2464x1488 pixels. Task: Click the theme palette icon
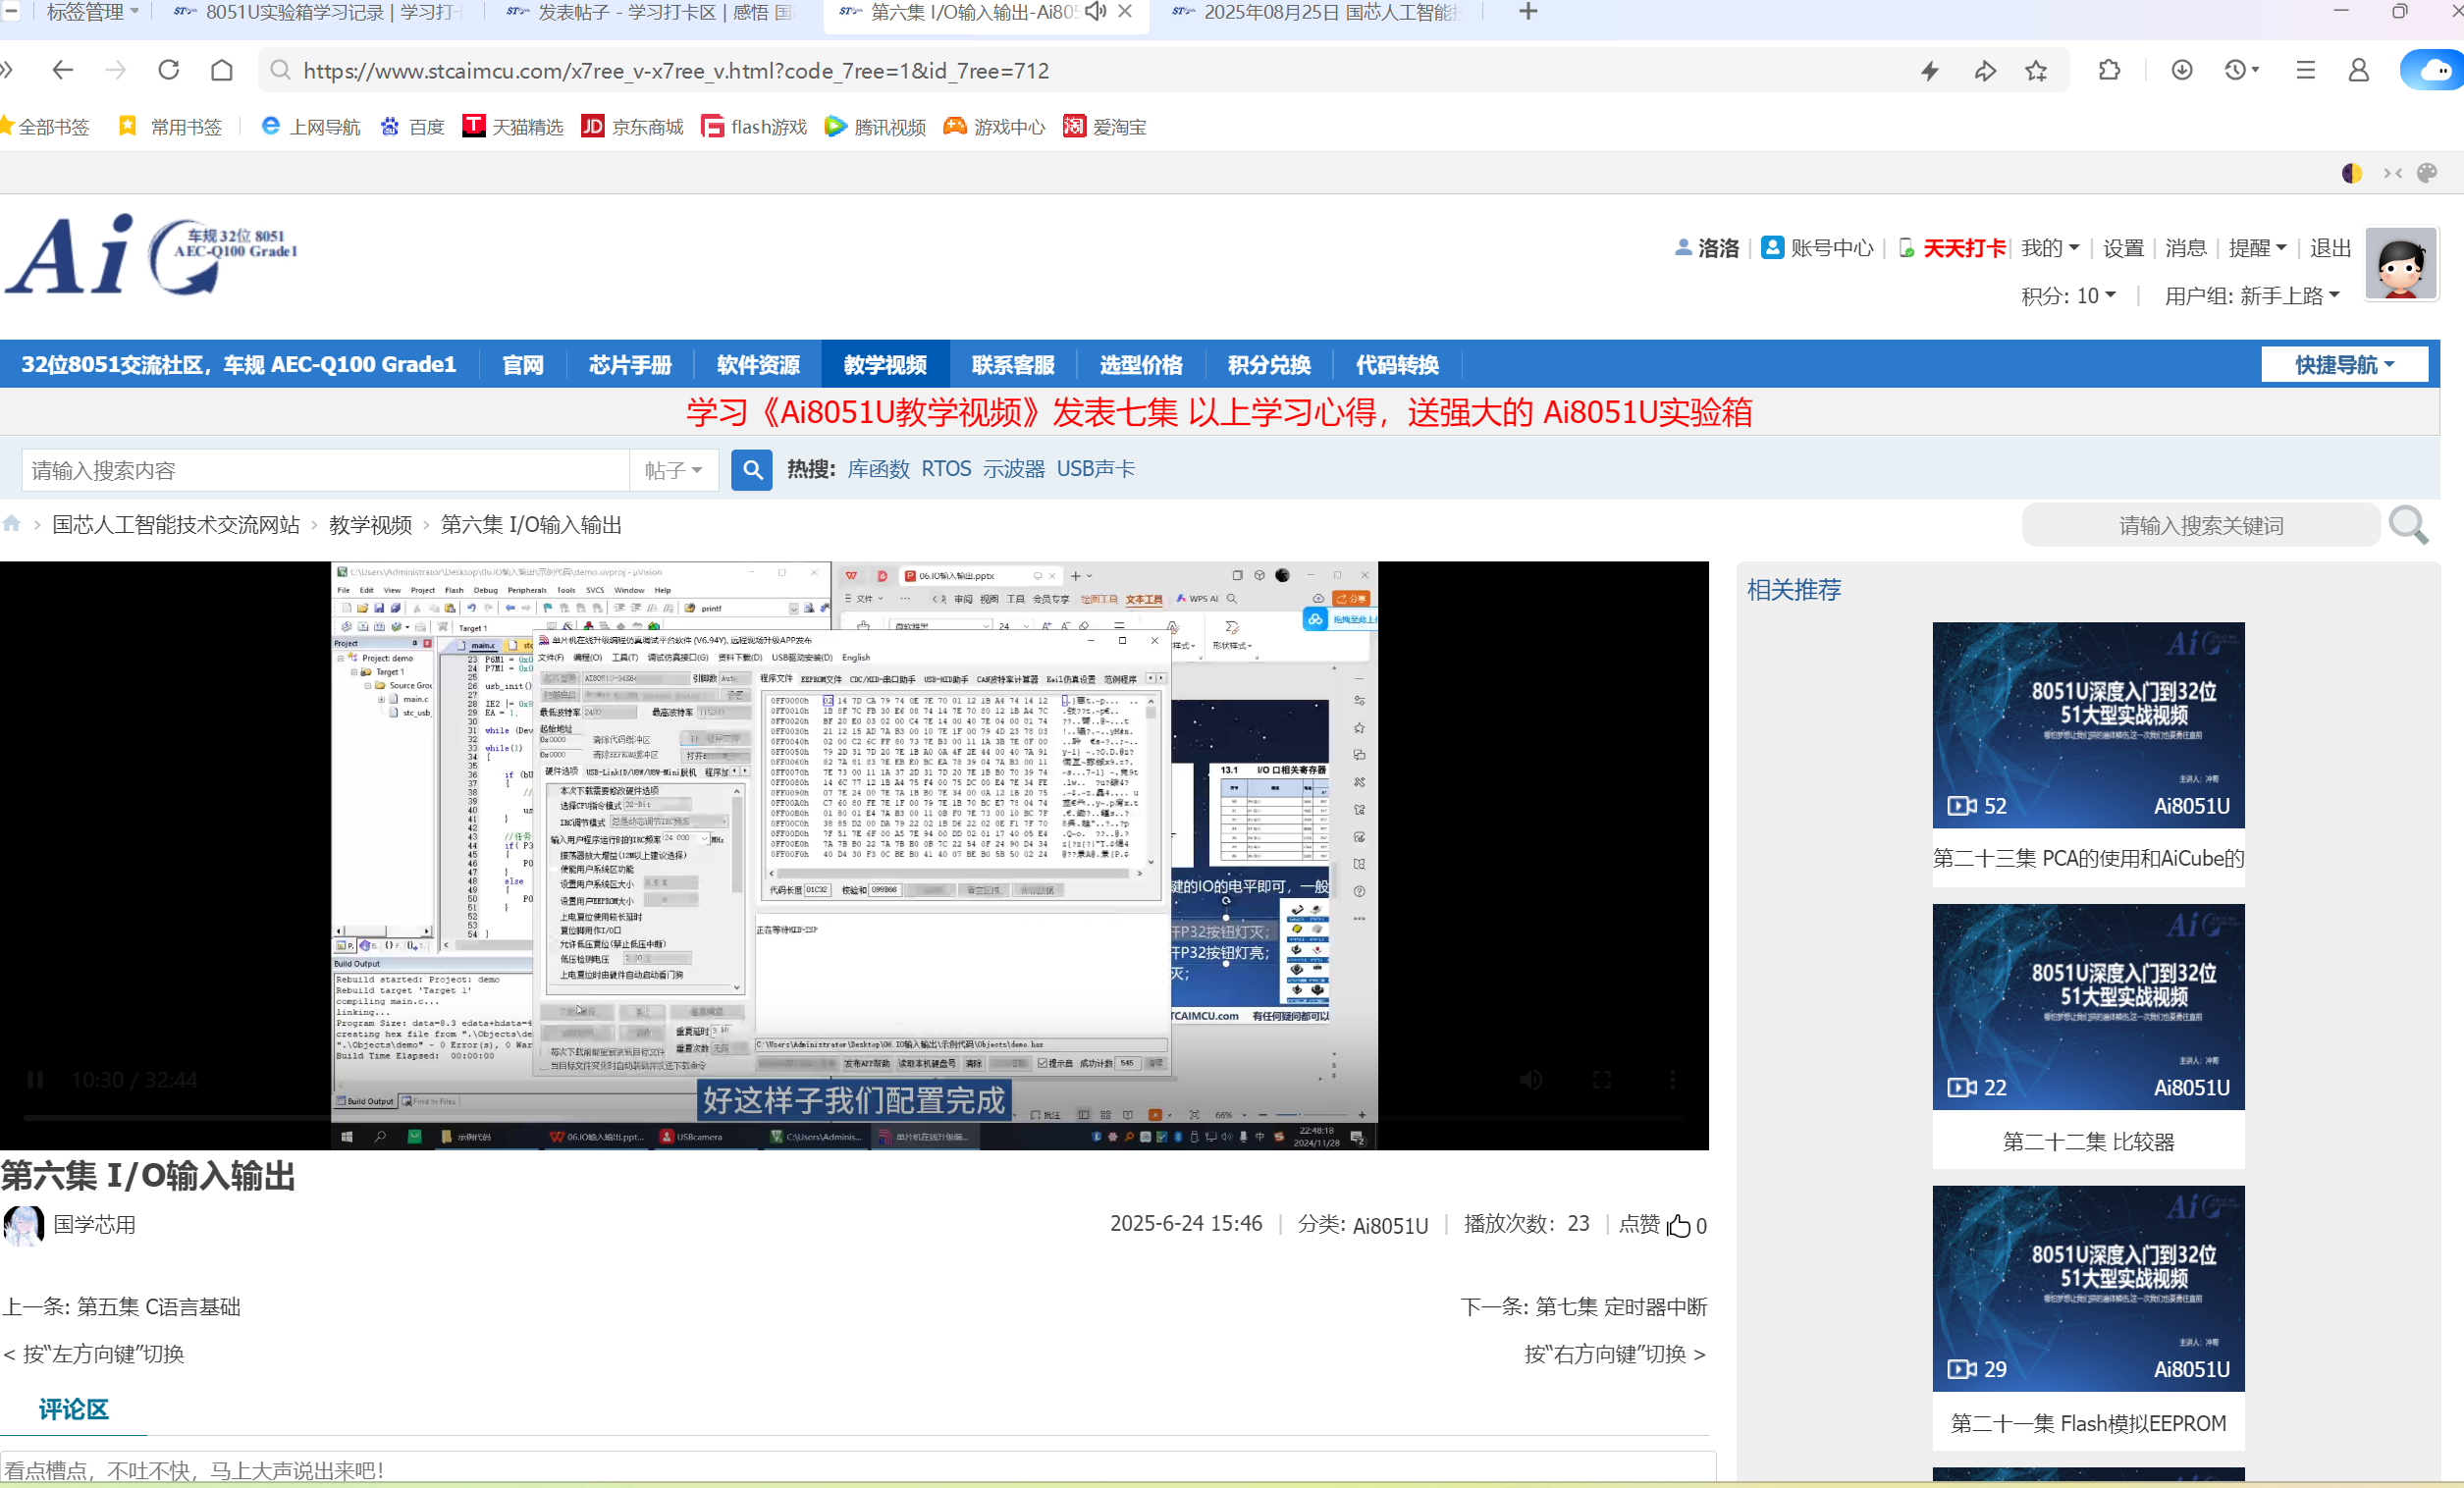[2427, 173]
